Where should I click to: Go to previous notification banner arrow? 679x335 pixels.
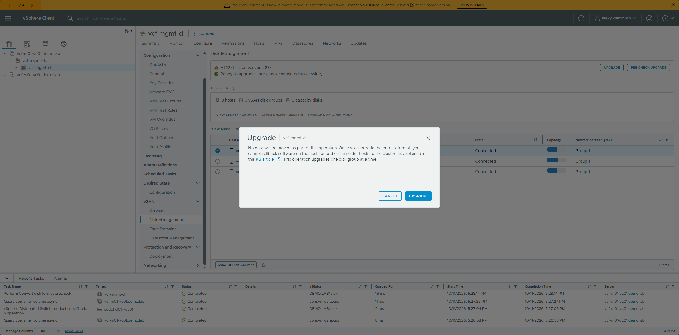(x=9, y=5)
